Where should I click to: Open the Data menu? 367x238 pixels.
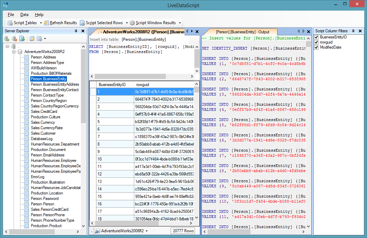pyautogui.click(x=24, y=15)
